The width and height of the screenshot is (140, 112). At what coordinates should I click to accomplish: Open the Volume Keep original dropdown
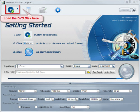[x=116, y=99]
